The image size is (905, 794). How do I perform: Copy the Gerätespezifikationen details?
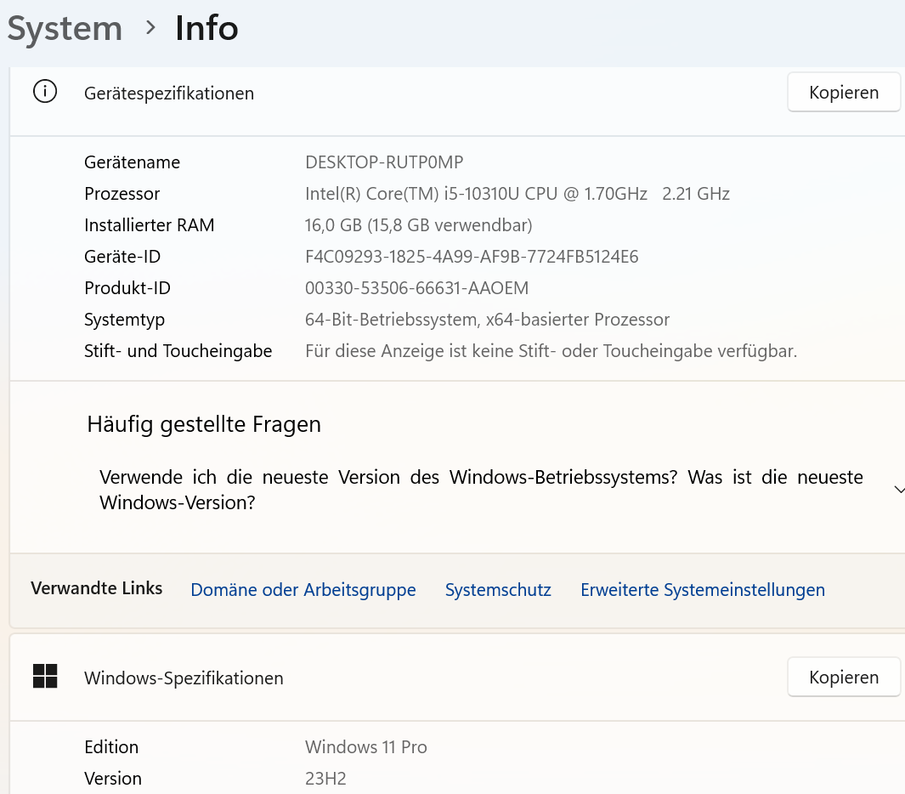click(843, 93)
